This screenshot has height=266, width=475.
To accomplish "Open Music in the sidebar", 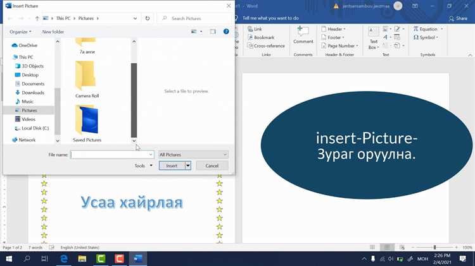I will click(x=24, y=102).
